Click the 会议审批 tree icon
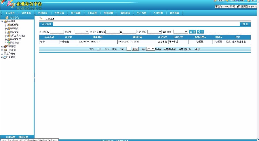Image resolution: width=259 pixels, height=141 pixels. pos(9,28)
